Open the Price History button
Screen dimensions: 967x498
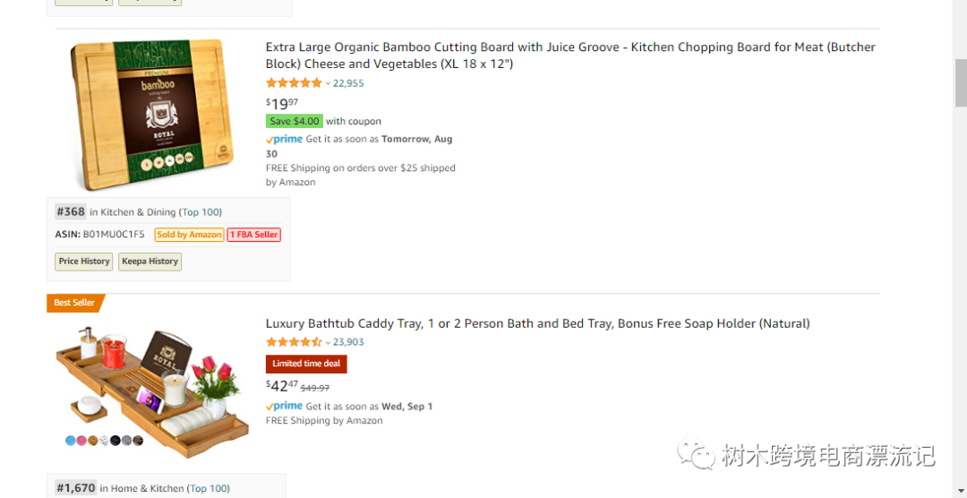tap(84, 262)
